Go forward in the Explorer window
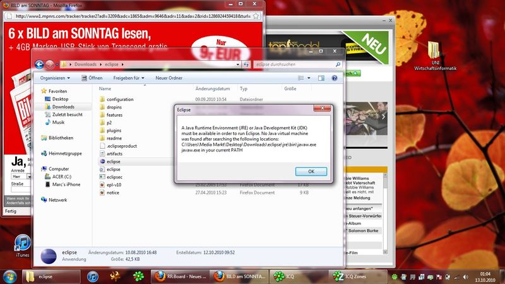Viewport: 505px width, 284px height. click(49, 64)
